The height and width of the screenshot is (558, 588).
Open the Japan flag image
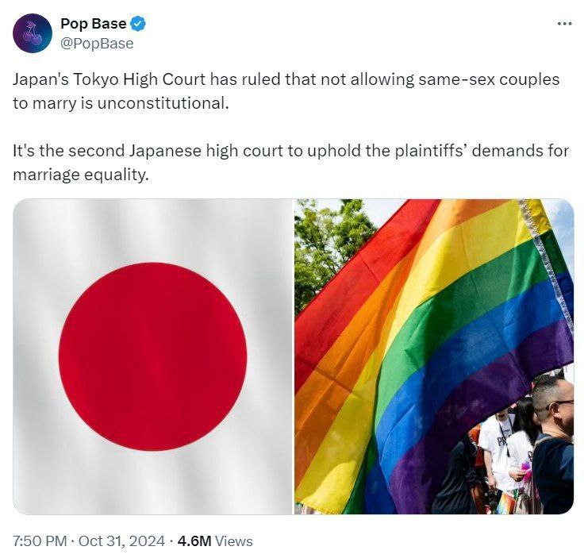tap(152, 356)
